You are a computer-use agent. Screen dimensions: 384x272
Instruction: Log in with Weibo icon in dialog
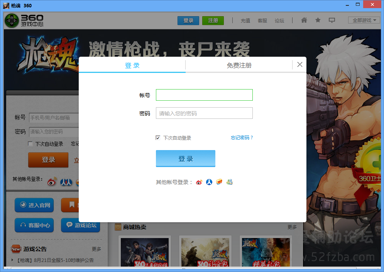(x=199, y=182)
